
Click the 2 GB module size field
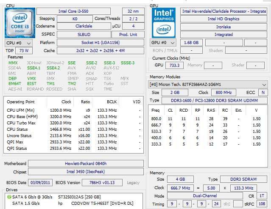coord(175,93)
